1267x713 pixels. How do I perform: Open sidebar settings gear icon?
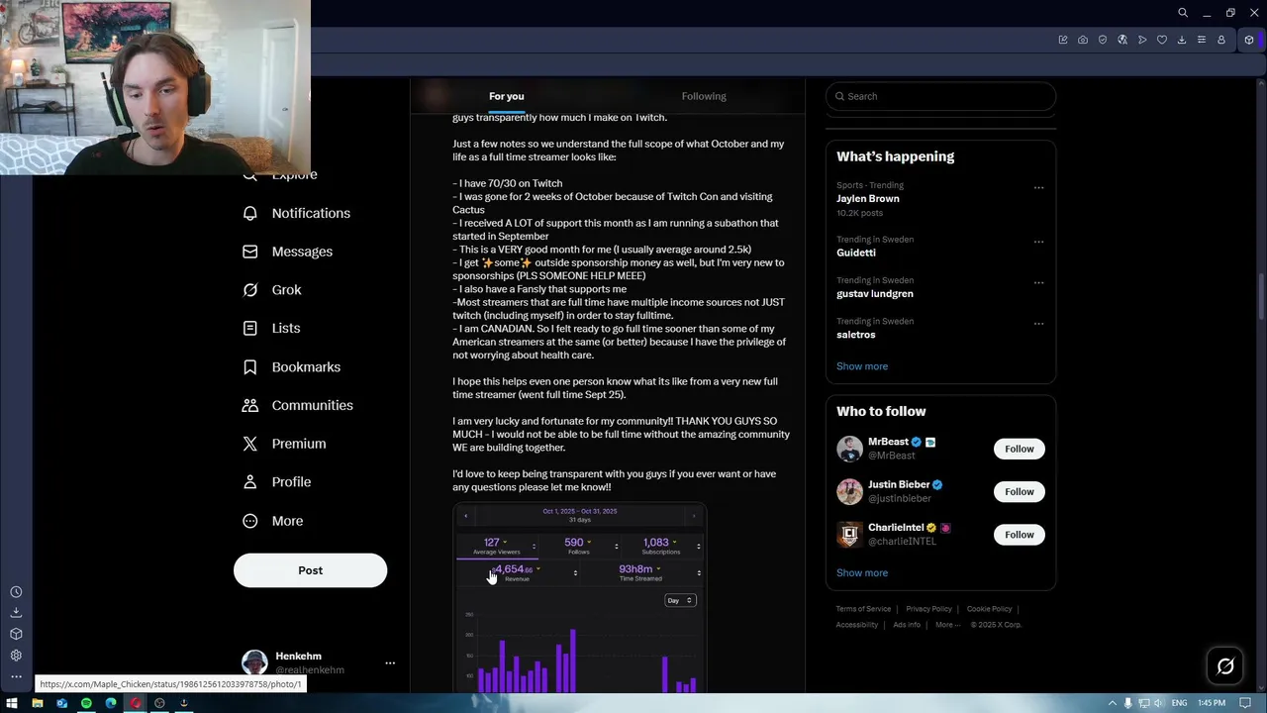16,656
